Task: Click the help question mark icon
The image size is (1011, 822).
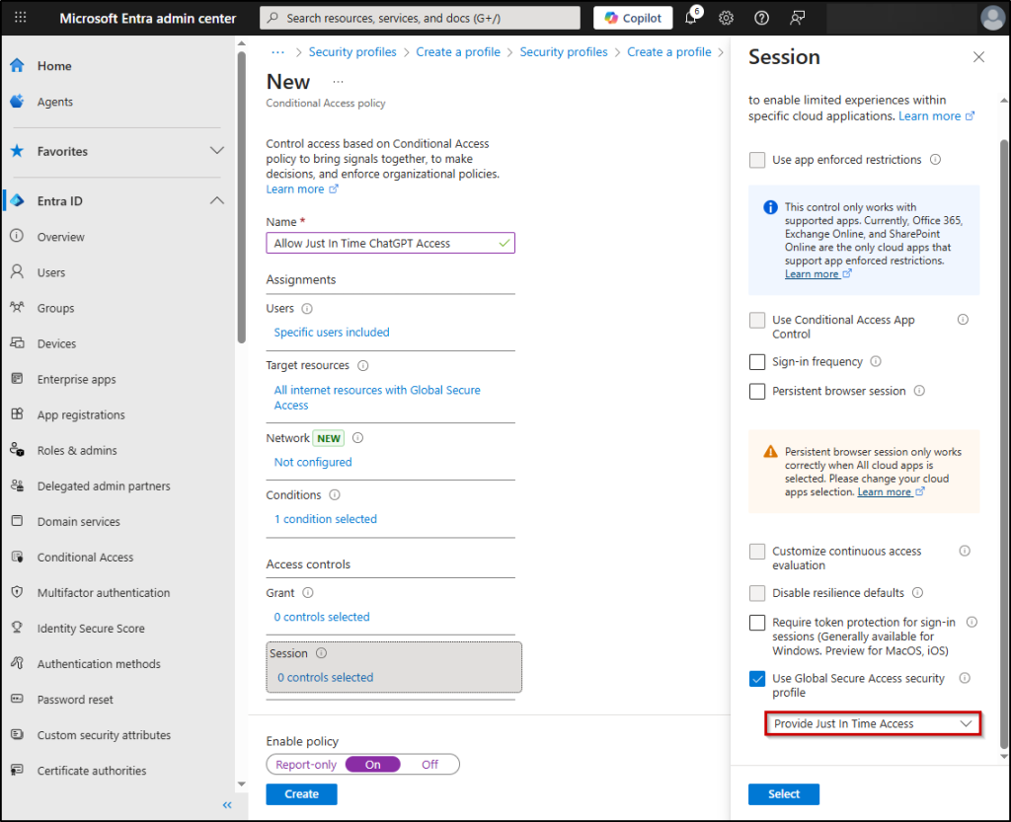Action: pyautogui.click(x=761, y=19)
